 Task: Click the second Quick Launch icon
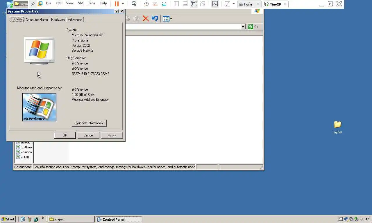[29, 219]
